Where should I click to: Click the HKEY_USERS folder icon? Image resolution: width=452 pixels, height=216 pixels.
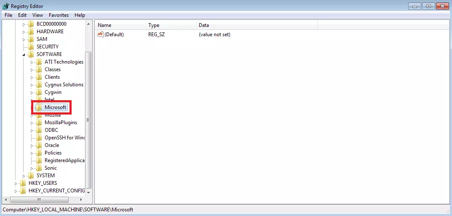click(x=23, y=183)
